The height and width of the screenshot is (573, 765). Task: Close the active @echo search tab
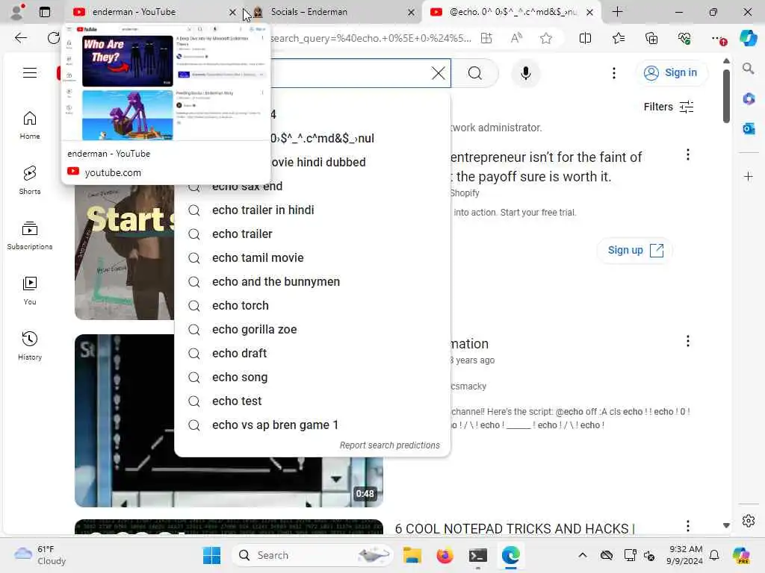590,12
